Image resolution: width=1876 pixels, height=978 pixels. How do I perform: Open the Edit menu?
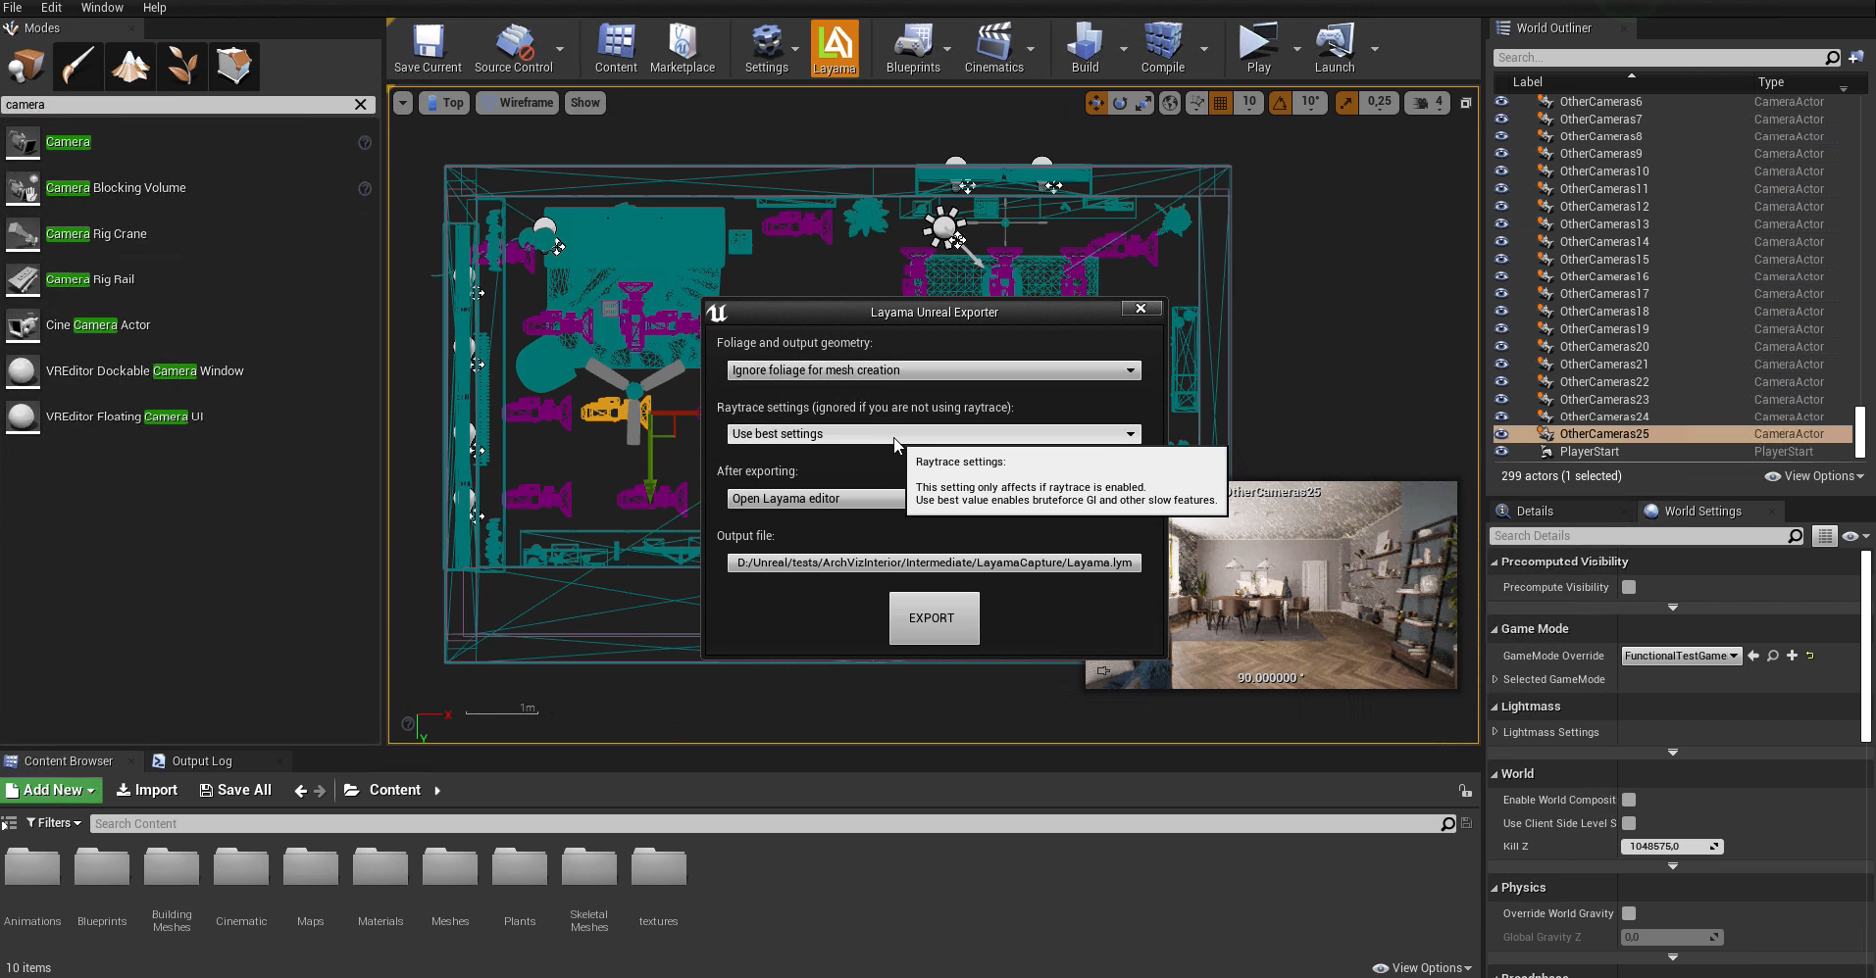click(x=51, y=8)
